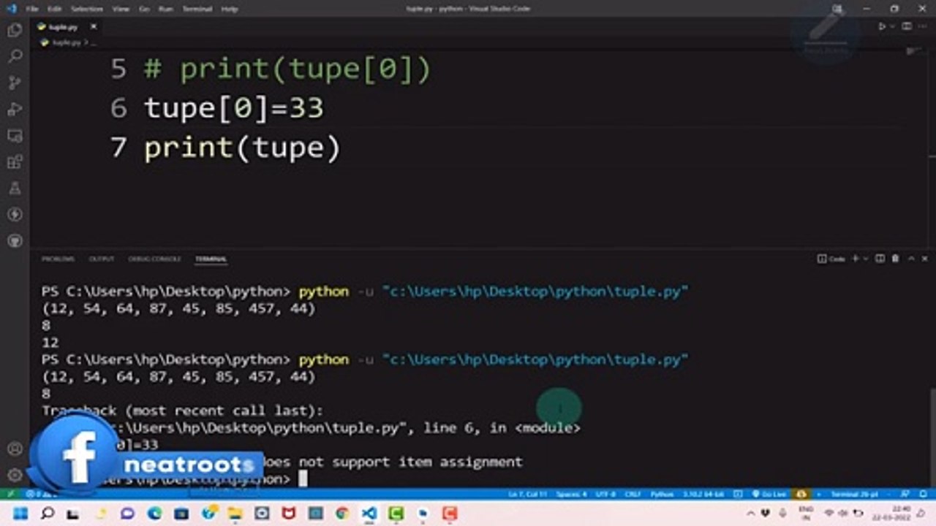Change line ending CRLF
936x526 pixels.
tap(633, 495)
